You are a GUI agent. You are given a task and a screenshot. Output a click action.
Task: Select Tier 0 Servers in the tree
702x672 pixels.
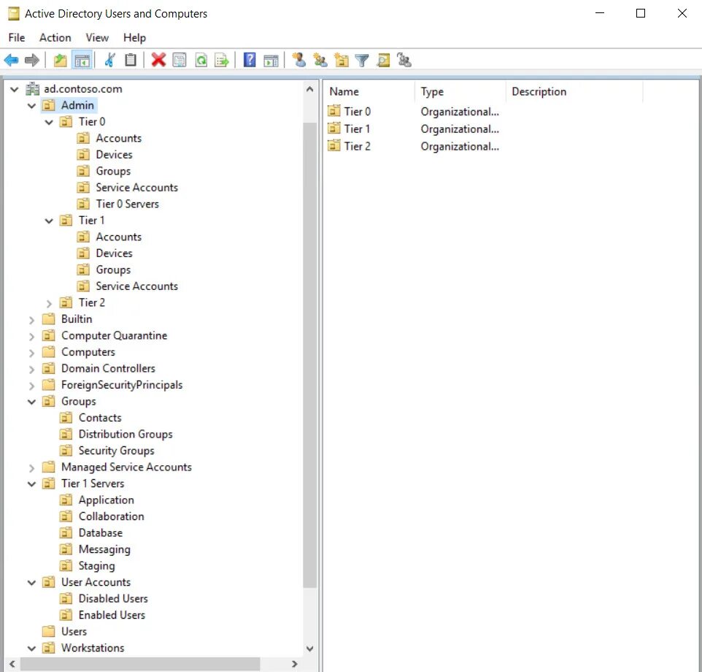(127, 204)
